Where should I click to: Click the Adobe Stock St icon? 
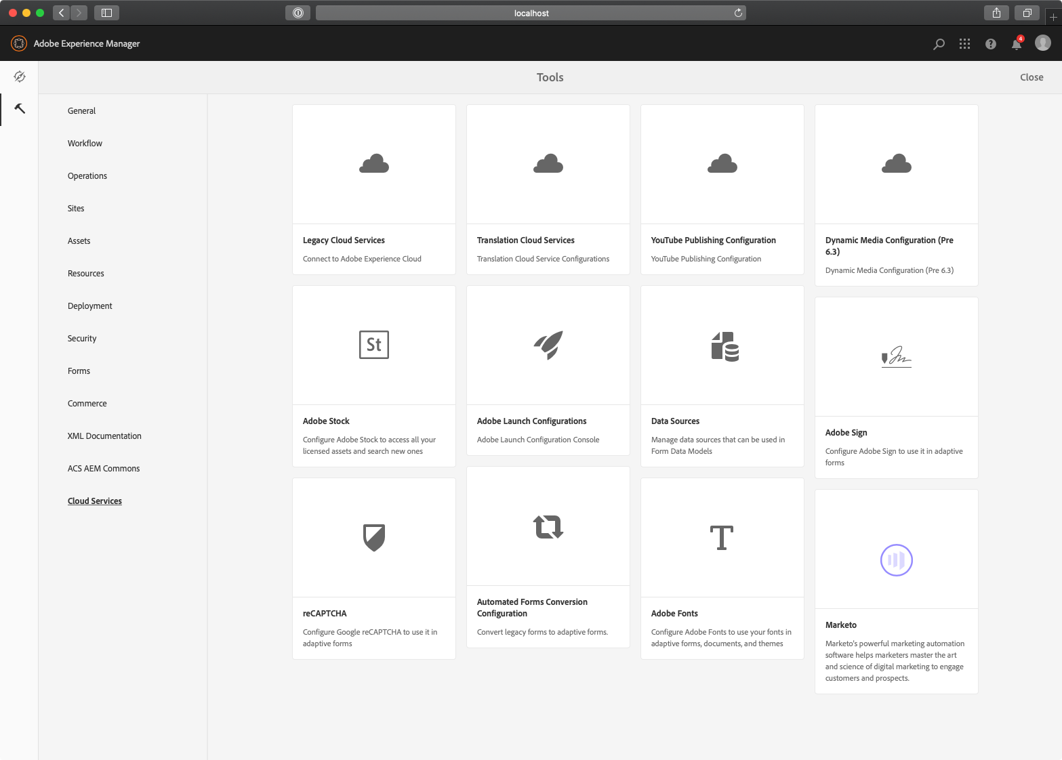tap(374, 345)
